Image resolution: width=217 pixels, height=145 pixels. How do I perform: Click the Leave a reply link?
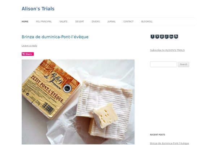tap(29, 46)
